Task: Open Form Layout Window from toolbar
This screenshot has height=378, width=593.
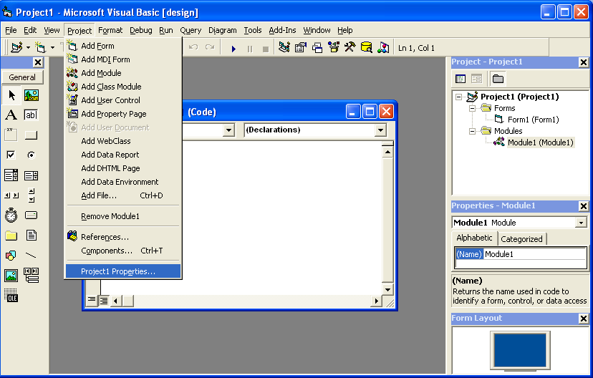Action: tap(317, 48)
